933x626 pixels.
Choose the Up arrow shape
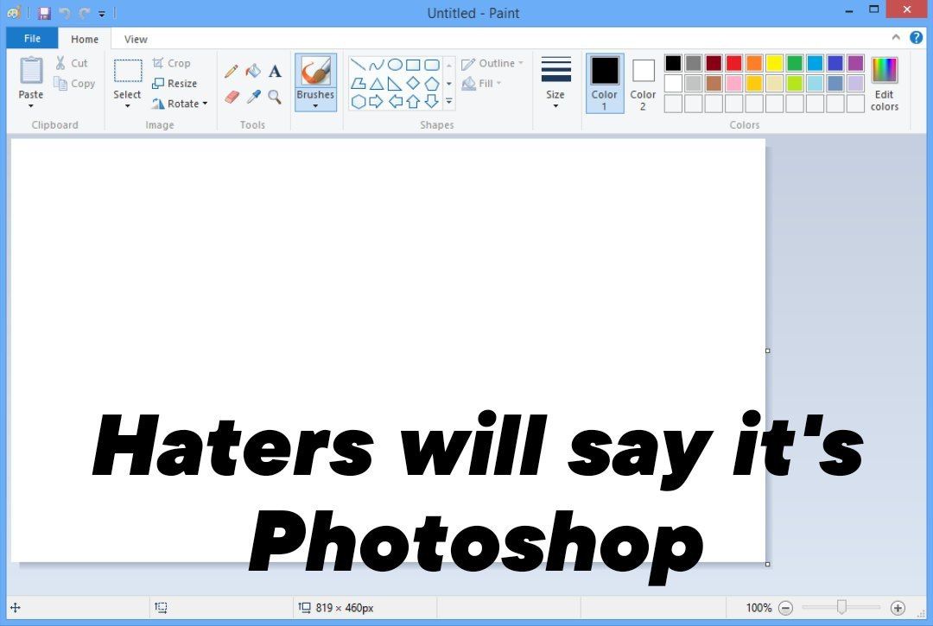pyautogui.click(x=413, y=102)
